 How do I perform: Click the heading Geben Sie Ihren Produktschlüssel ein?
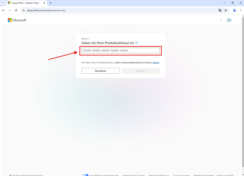click(x=108, y=43)
